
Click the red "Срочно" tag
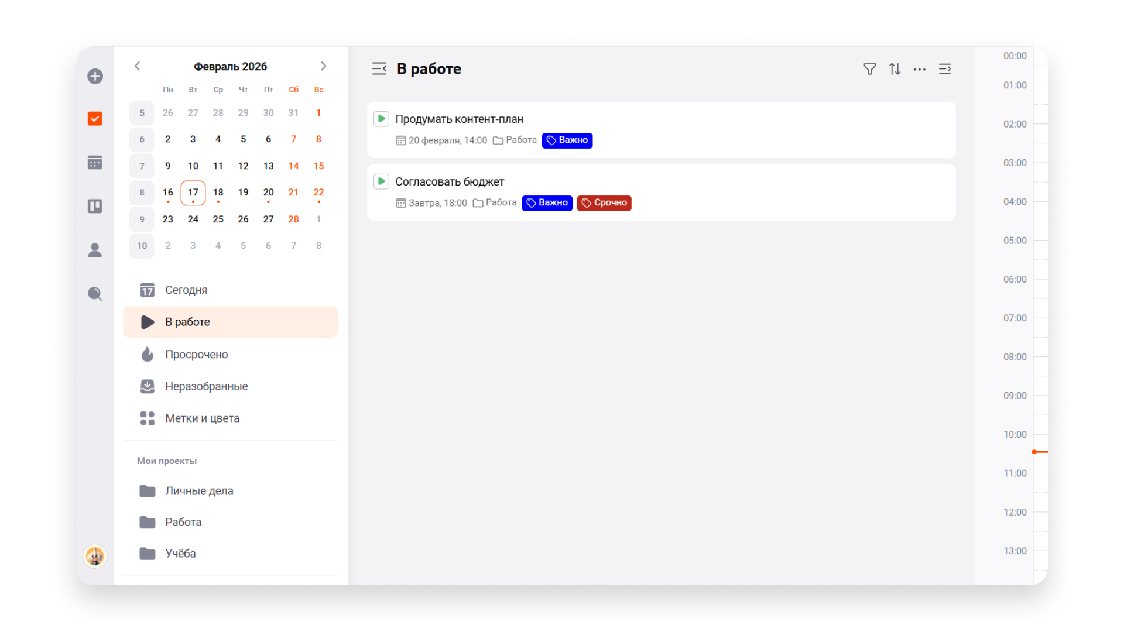click(x=604, y=203)
